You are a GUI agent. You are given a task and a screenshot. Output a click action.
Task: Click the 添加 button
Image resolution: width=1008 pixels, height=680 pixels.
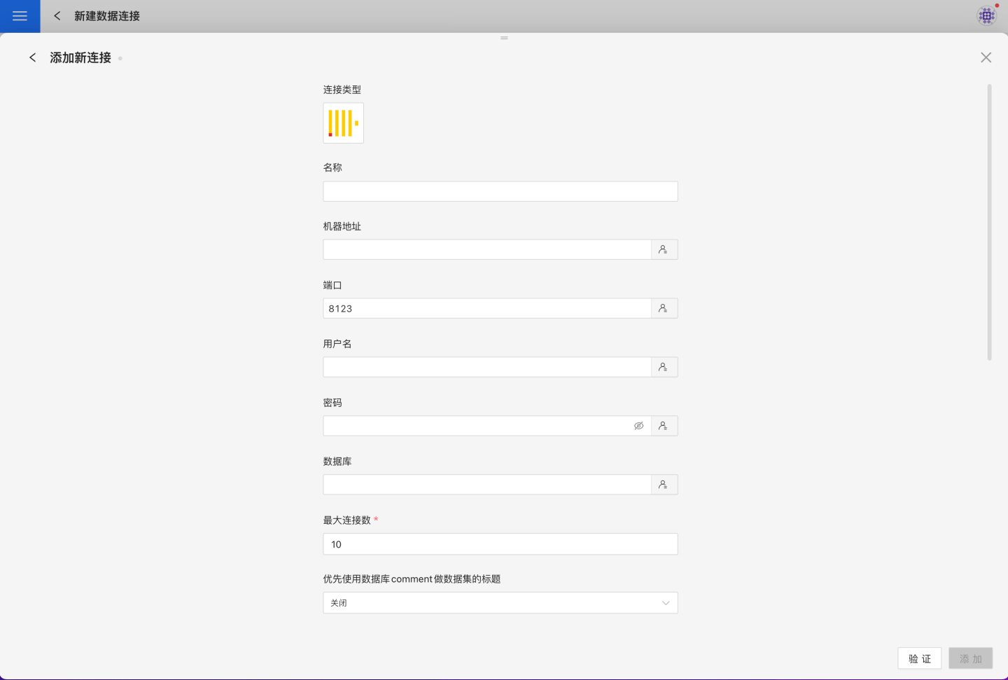point(970,659)
